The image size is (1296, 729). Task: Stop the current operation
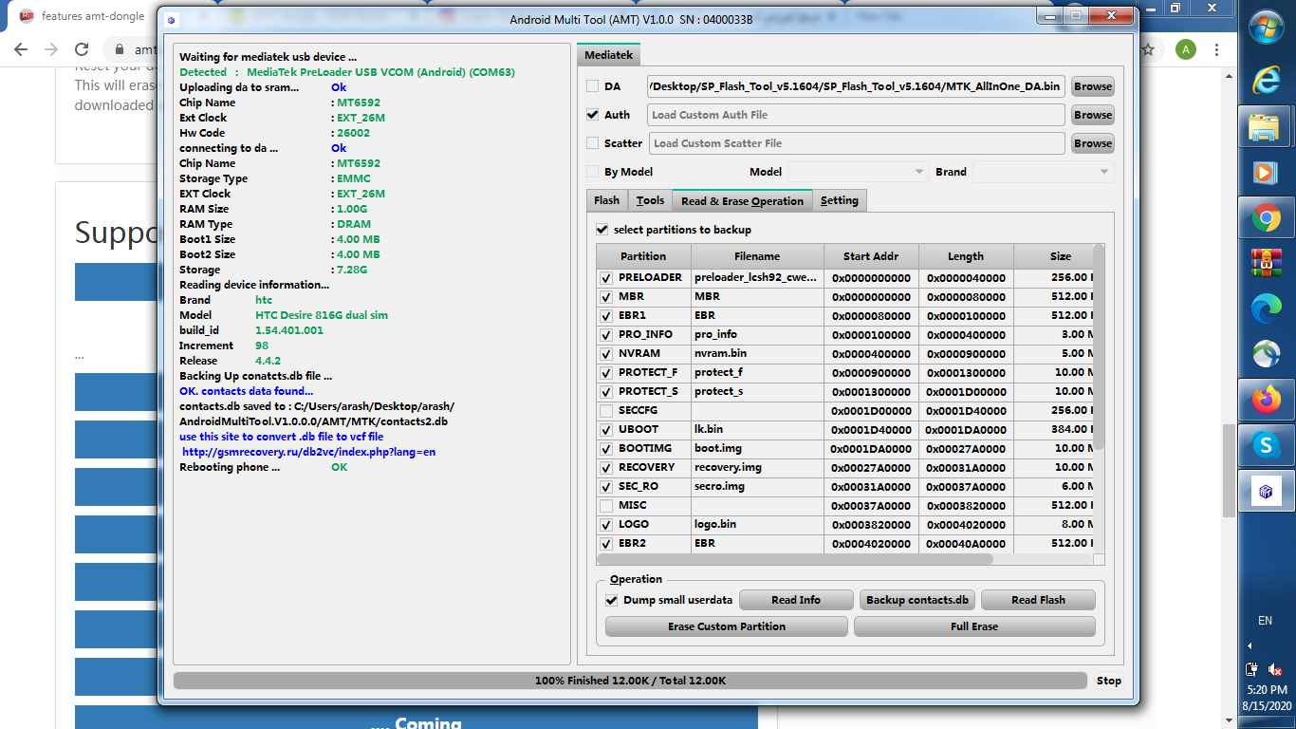[1109, 681]
